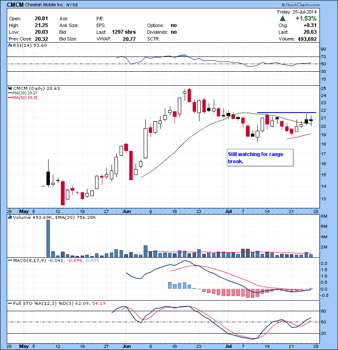Click the Chg value +0.31
The image size is (338, 350).
pos(310,25)
